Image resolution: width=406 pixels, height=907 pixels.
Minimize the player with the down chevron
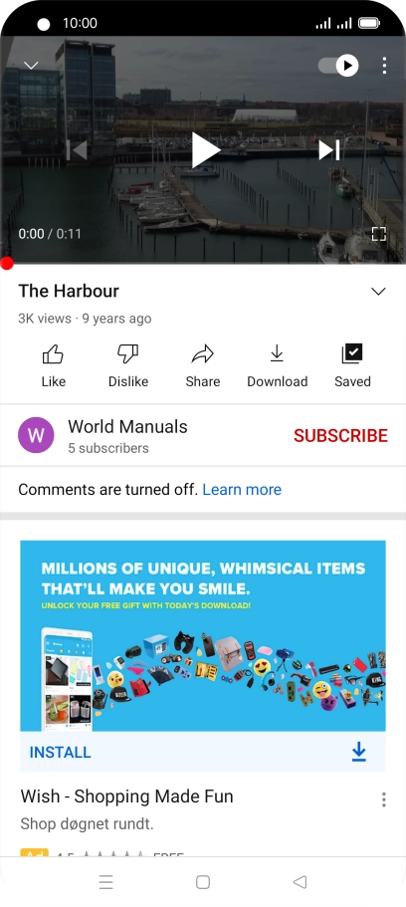pos(31,66)
